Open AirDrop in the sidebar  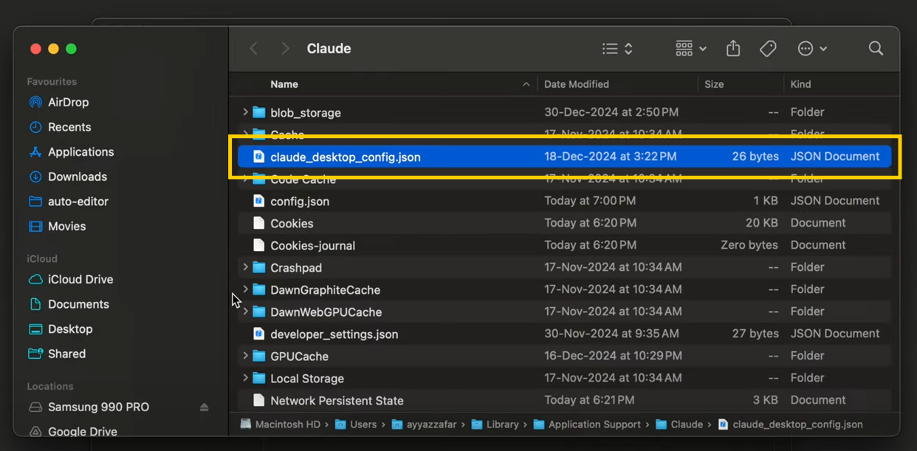point(69,103)
